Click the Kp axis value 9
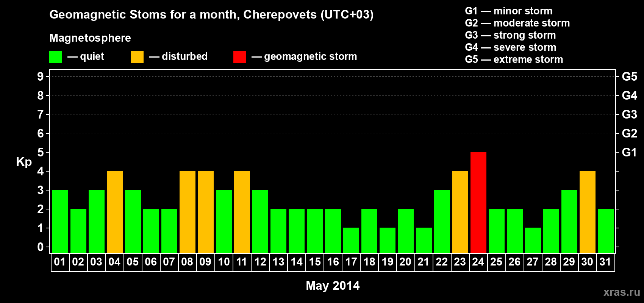The width and height of the screenshot is (644, 303). click(41, 77)
